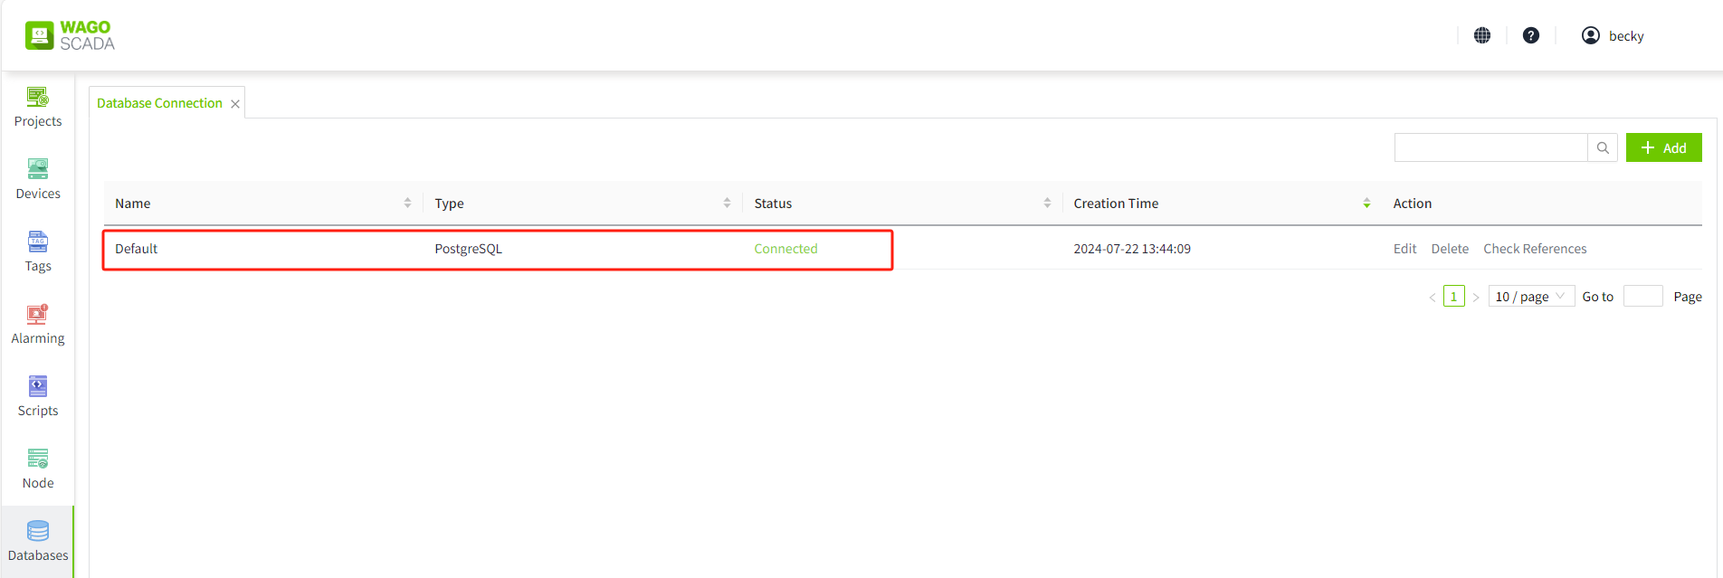Edit the Default database connection

1404,249
